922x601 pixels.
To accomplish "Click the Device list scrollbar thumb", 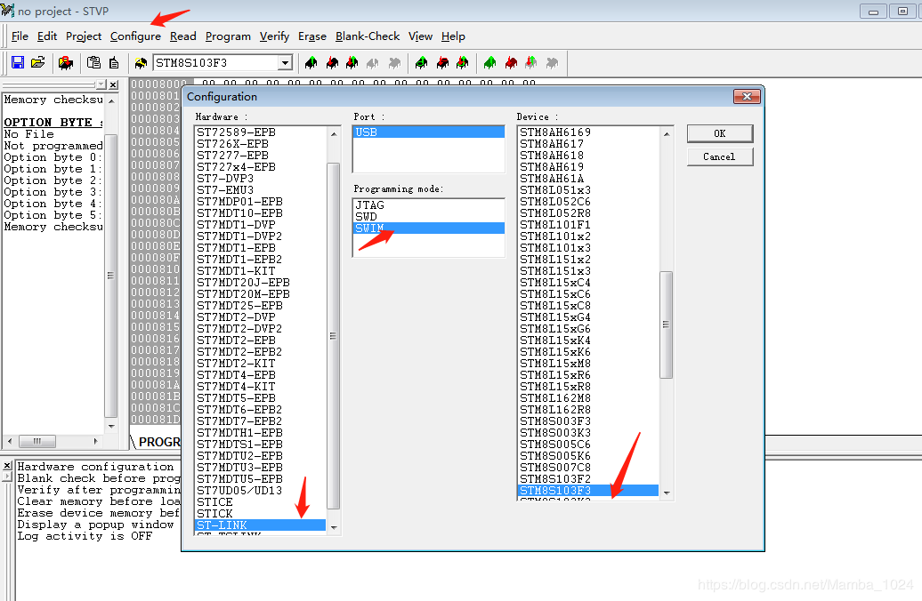I will click(x=667, y=325).
